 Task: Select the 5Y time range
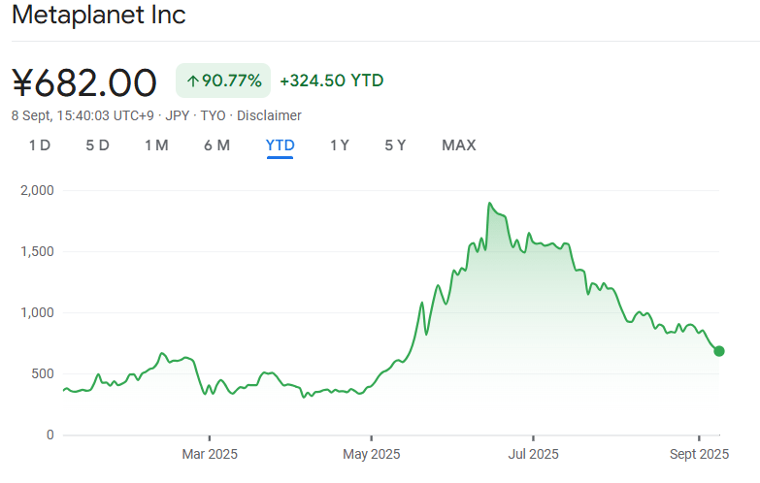(x=395, y=145)
